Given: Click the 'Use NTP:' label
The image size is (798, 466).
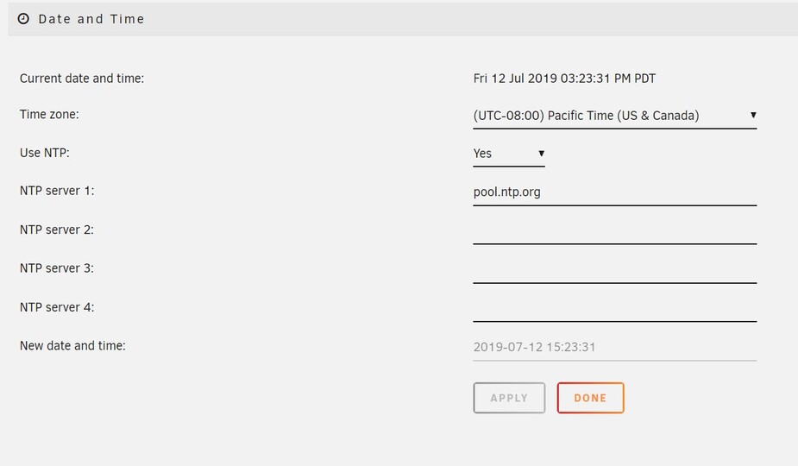Looking at the screenshot, I should click(x=44, y=153).
